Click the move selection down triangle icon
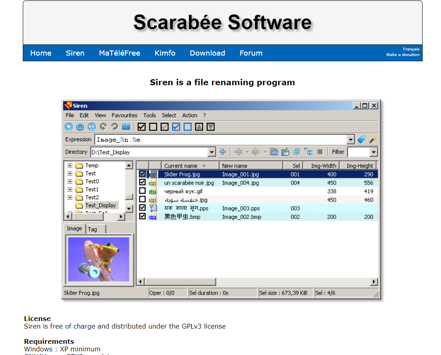 coord(211,127)
